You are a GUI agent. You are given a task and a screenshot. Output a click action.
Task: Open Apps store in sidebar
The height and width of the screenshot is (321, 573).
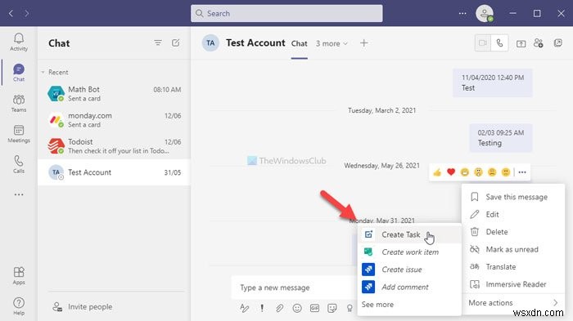point(19,276)
